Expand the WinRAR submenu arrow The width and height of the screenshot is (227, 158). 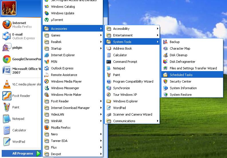101,121
